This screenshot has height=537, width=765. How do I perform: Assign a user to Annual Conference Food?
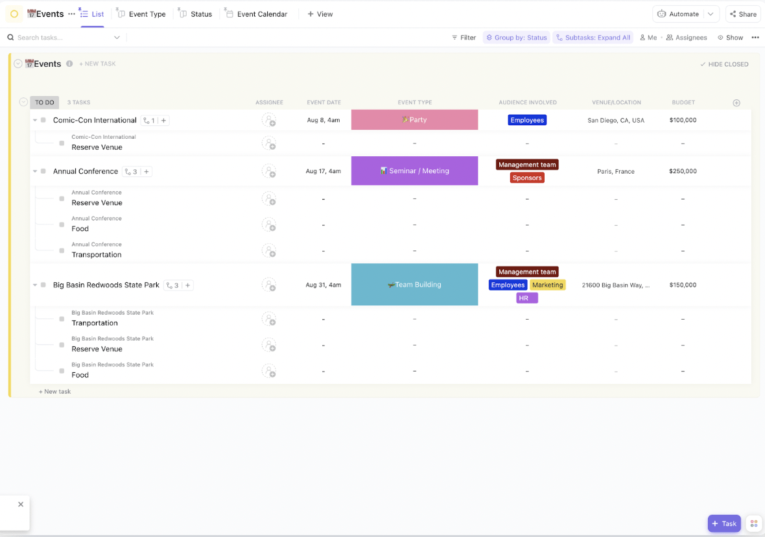[x=269, y=225]
